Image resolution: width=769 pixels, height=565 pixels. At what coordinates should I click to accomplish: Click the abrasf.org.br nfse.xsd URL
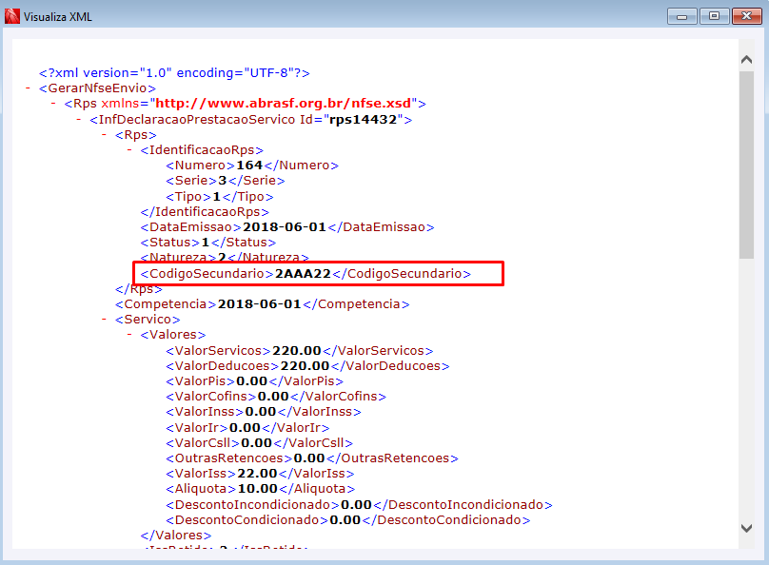[283, 104]
